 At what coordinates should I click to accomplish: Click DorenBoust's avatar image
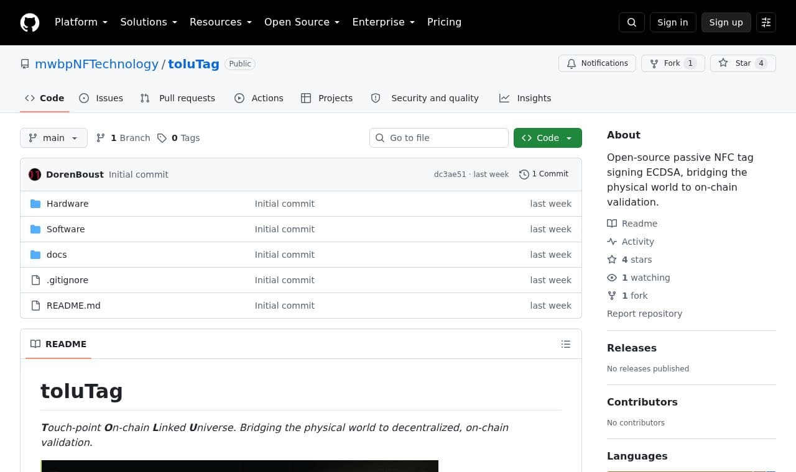[35, 175]
